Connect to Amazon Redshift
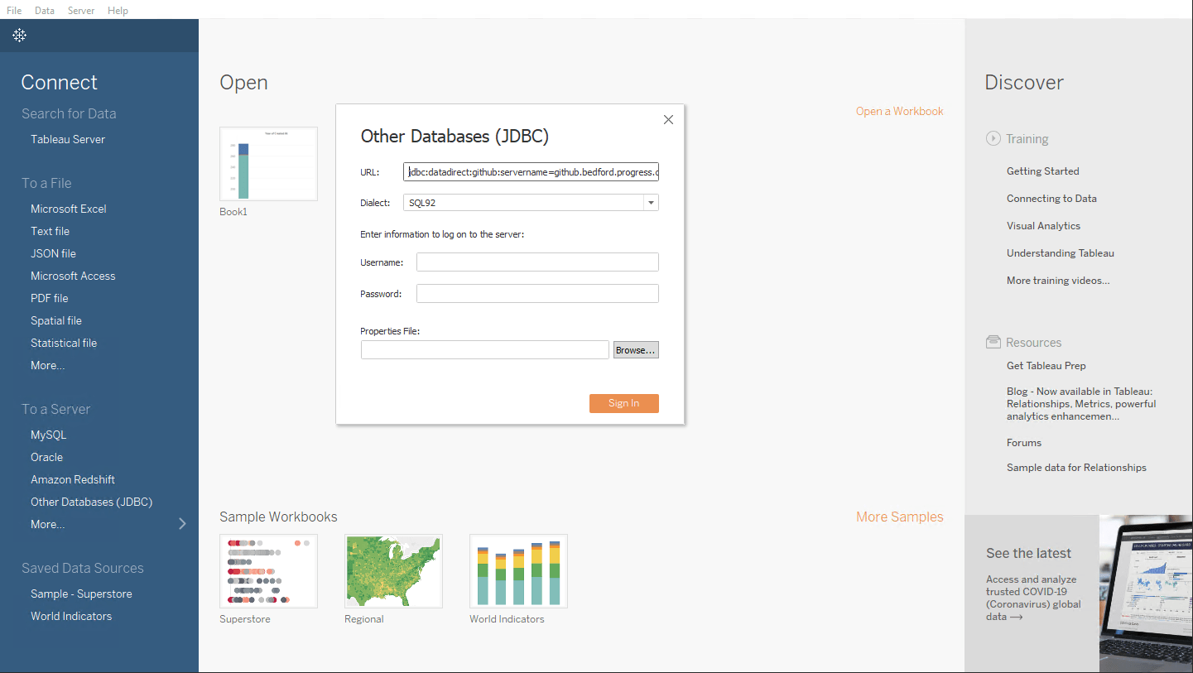The width and height of the screenshot is (1193, 673). click(x=73, y=479)
